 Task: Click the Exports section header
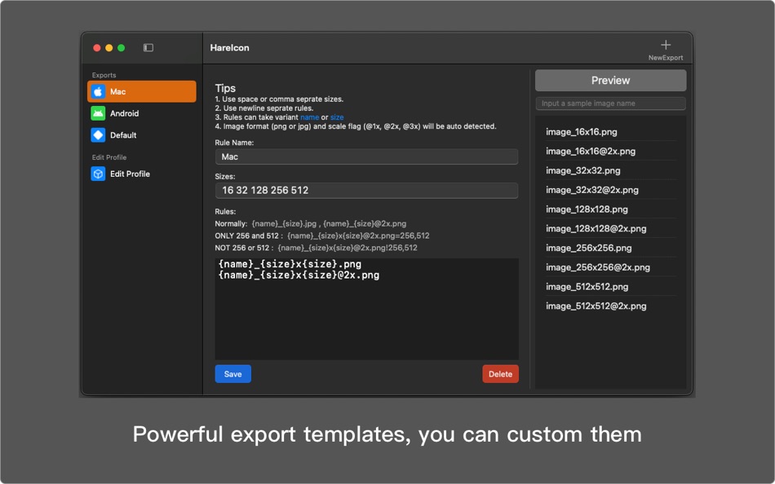104,75
